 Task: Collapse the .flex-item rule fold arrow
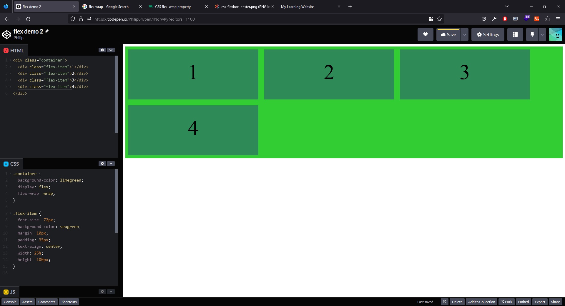pos(10,214)
